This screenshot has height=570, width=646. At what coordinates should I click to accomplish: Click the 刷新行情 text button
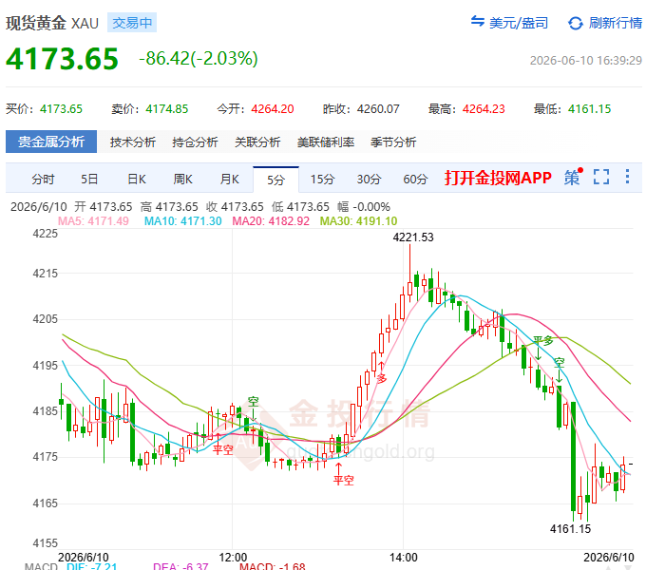click(x=615, y=23)
